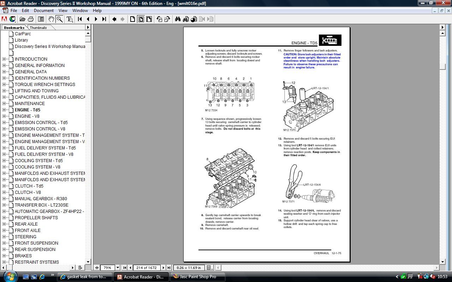Open the MANUAL GEARBOX - R380 bookmark
Screen dimensions: 452x282
(41, 199)
